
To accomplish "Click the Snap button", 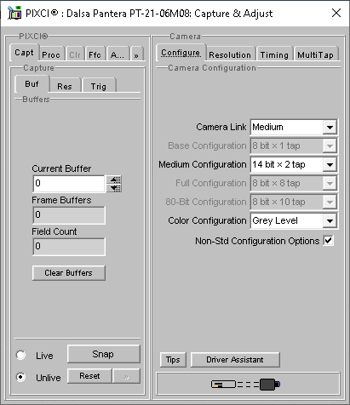I will [104, 354].
